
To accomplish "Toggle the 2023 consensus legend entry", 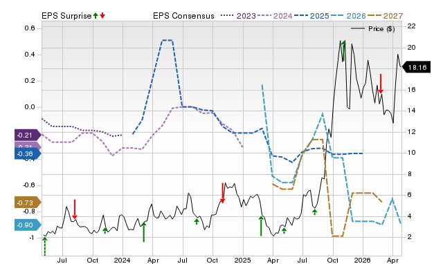I will pyautogui.click(x=238, y=16).
